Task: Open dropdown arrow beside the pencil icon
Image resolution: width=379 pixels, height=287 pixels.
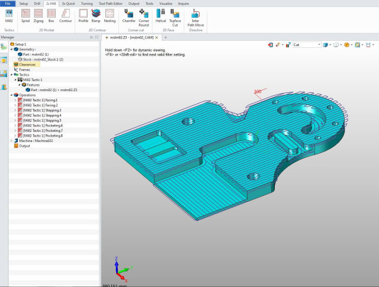Action: point(282,45)
